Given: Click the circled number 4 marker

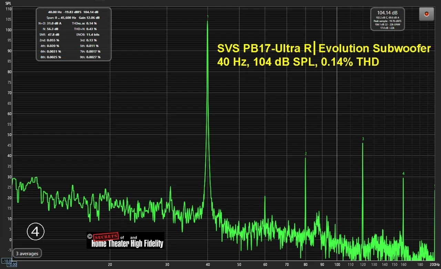Looking at the screenshot, I should pos(36,232).
